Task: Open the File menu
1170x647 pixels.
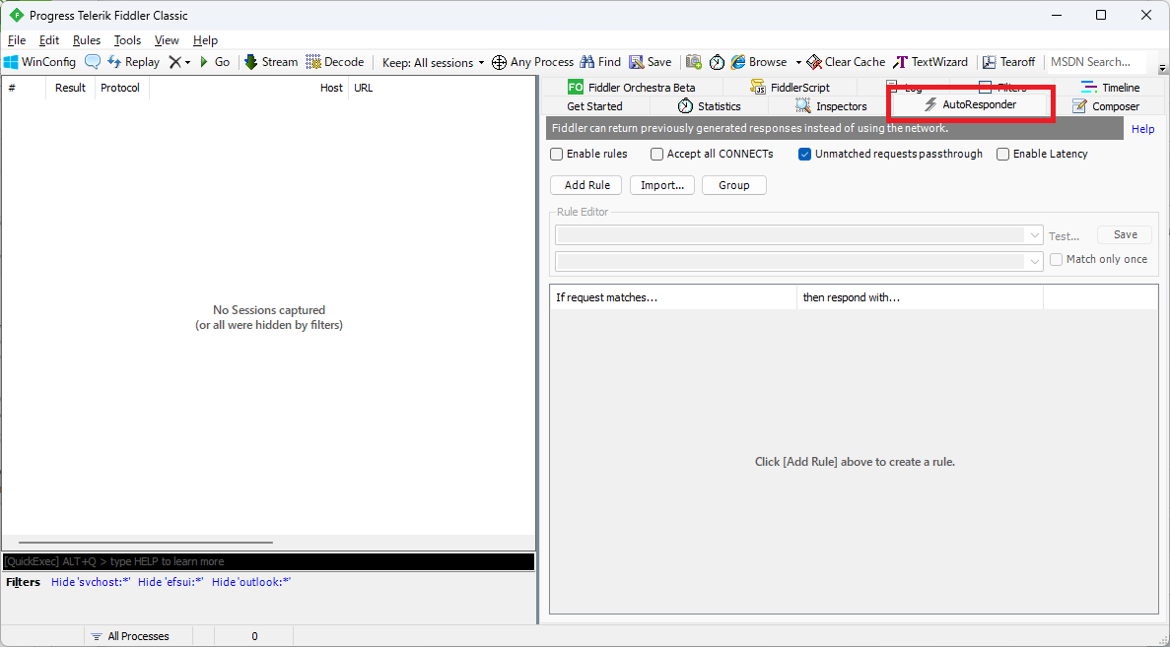Action: pyautogui.click(x=17, y=40)
